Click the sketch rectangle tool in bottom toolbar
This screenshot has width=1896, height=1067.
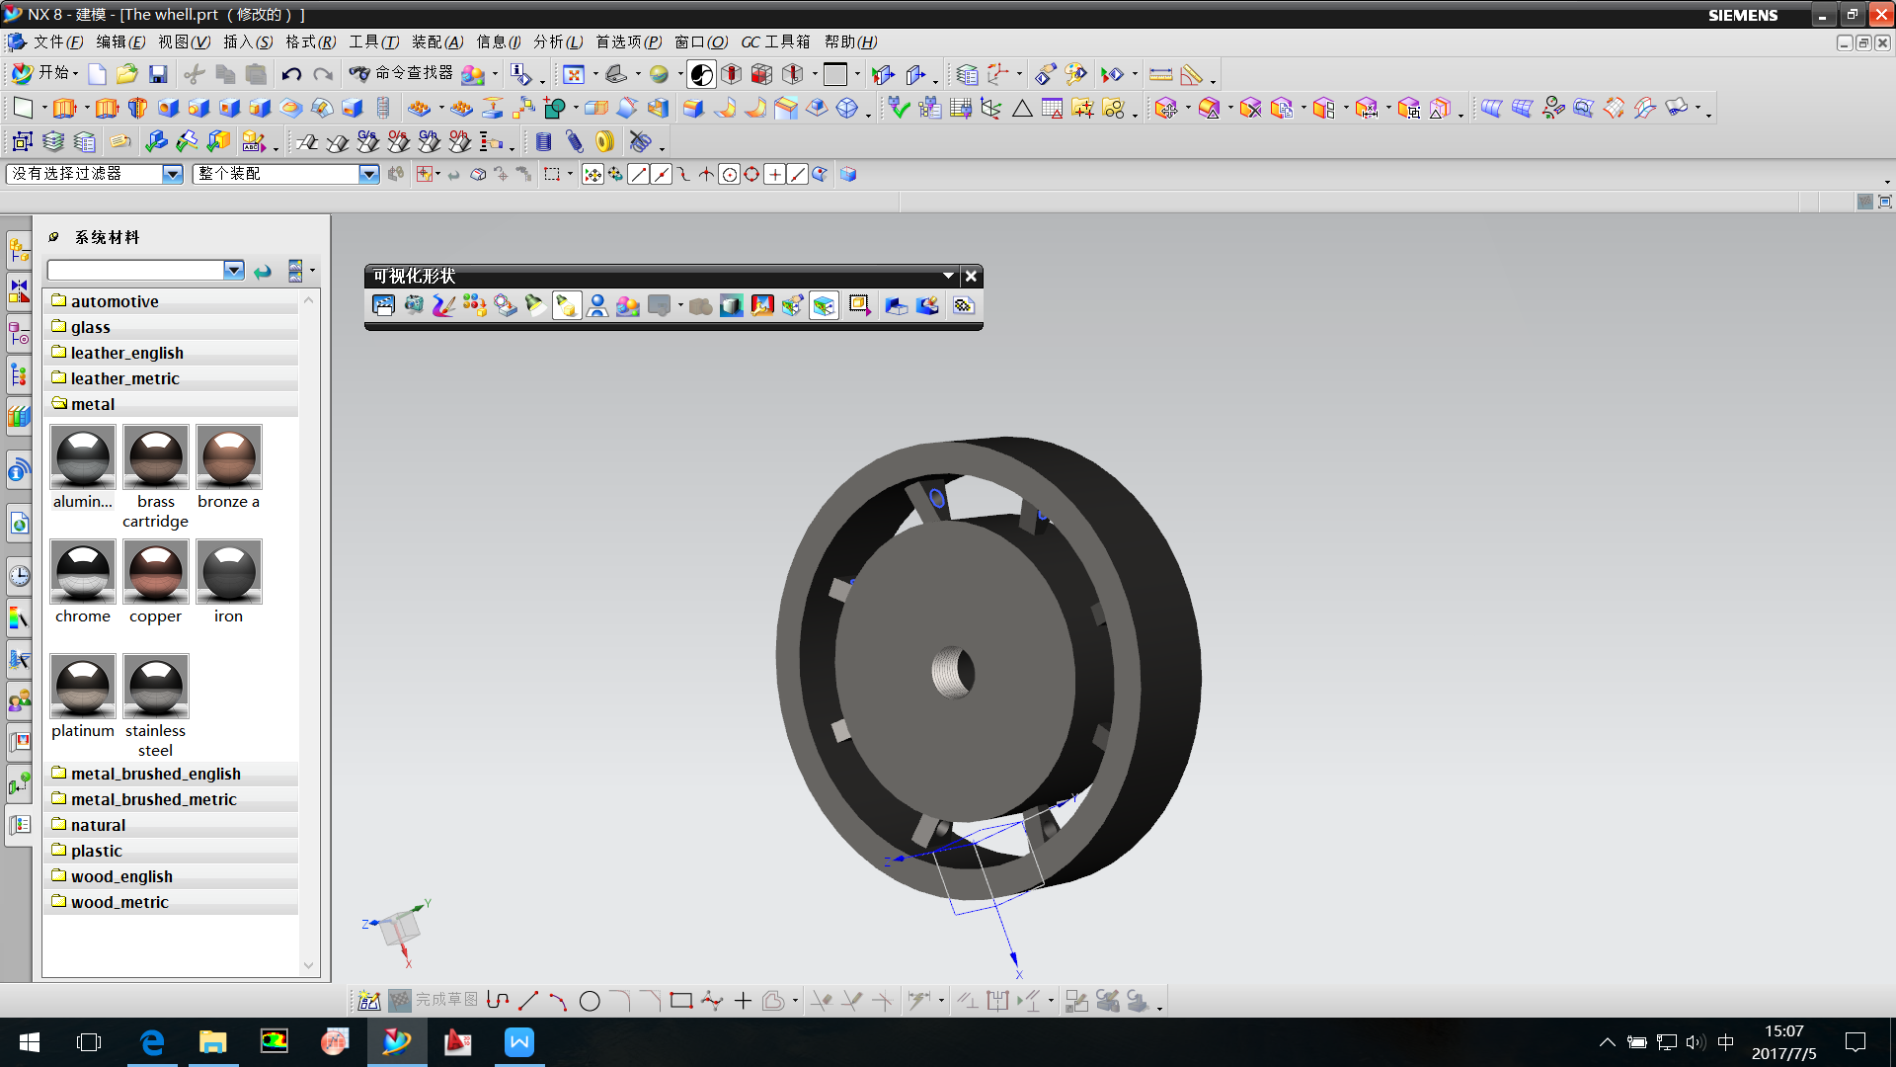pos(681,1001)
